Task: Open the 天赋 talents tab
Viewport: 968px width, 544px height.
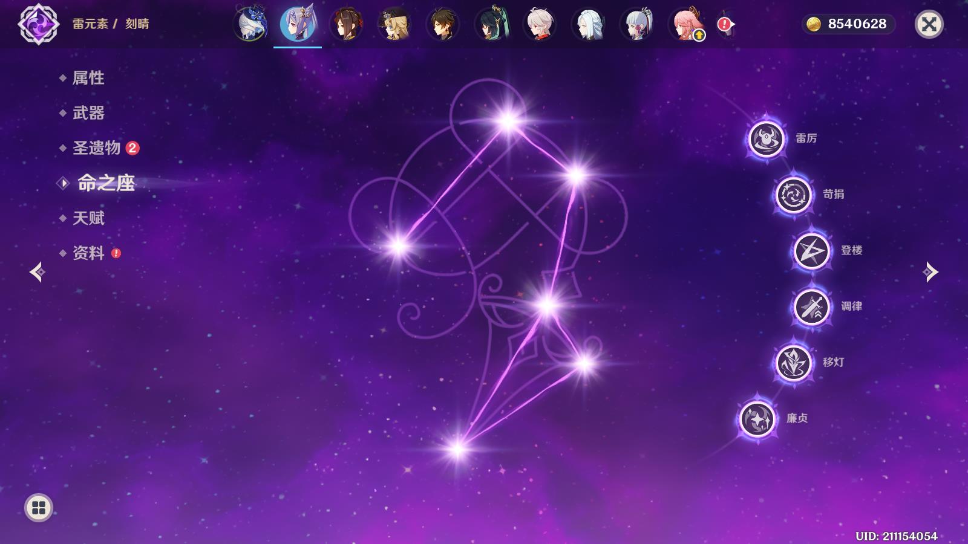Action: click(x=88, y=218)
